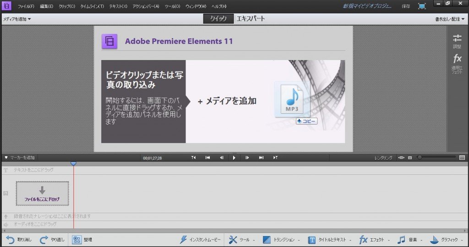Screen dimensions: 469x247
Task: Click the 保存 save button
Action: pos(406,6)
